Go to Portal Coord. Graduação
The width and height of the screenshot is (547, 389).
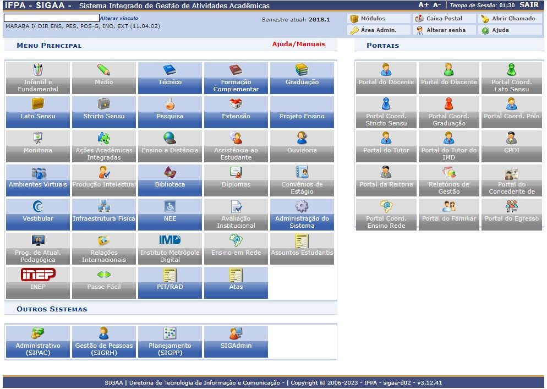click(x=449, y=112)
